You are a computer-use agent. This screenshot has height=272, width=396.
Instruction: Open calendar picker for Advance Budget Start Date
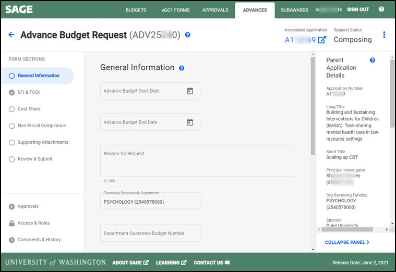pos(190,91)
